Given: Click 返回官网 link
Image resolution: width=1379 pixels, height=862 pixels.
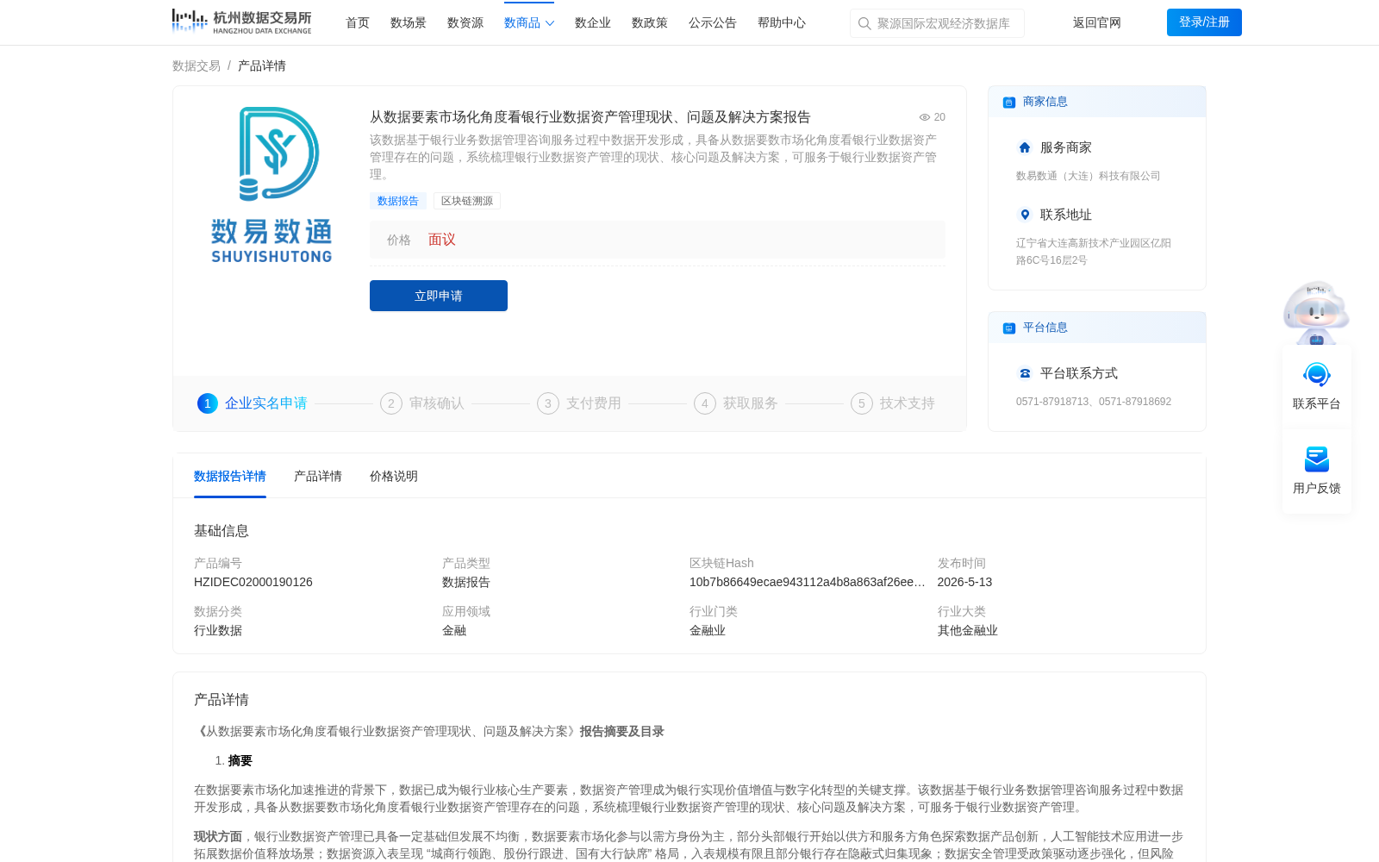Looking at the screenshot, I should tap(1097, 22).
